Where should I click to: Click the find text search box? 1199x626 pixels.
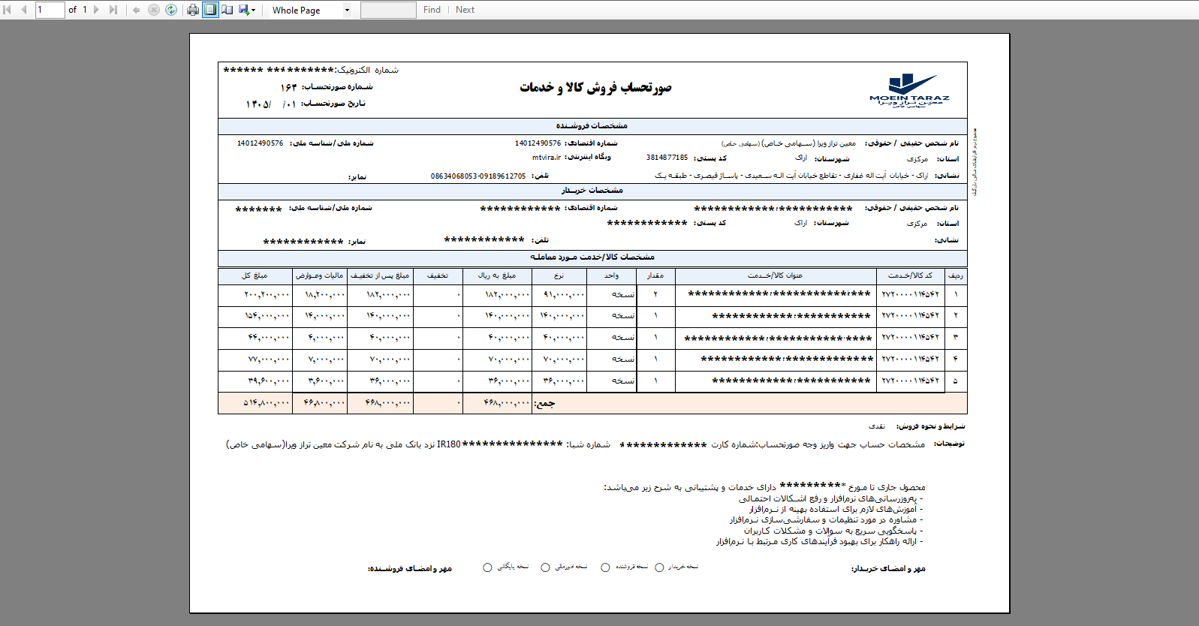[388, 10]
